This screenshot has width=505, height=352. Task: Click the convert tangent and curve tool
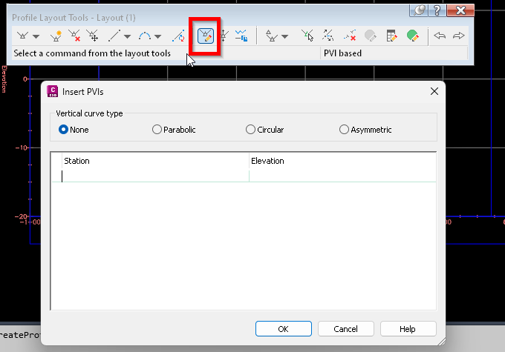178,36
